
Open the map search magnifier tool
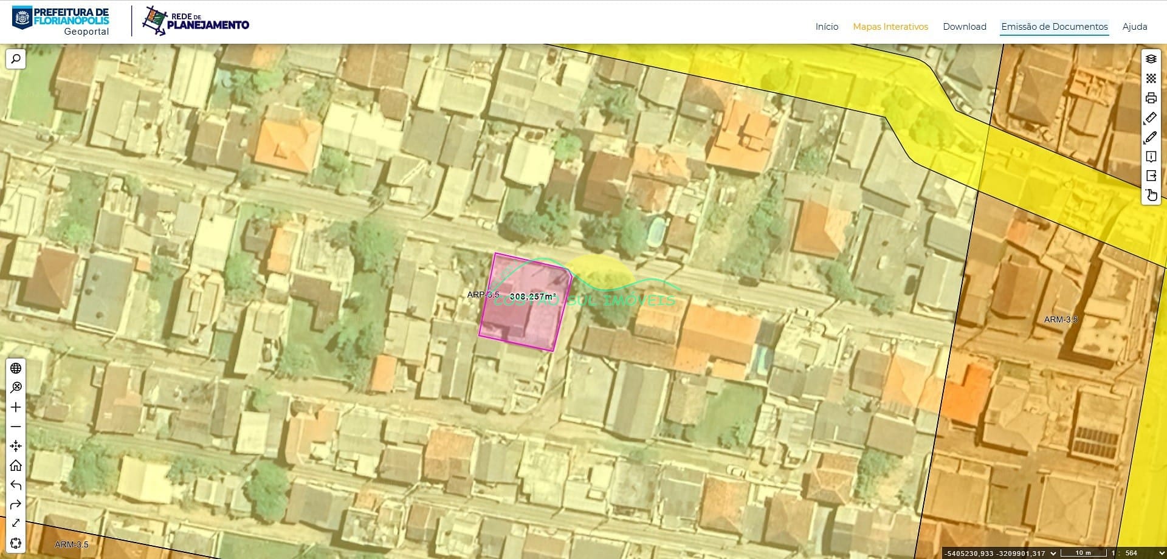(16, 59)
